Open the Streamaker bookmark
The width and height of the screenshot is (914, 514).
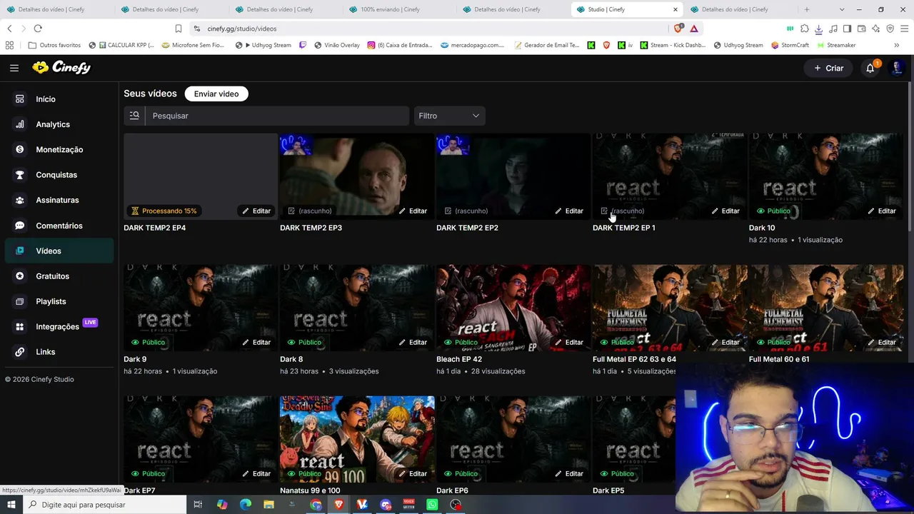836,45
